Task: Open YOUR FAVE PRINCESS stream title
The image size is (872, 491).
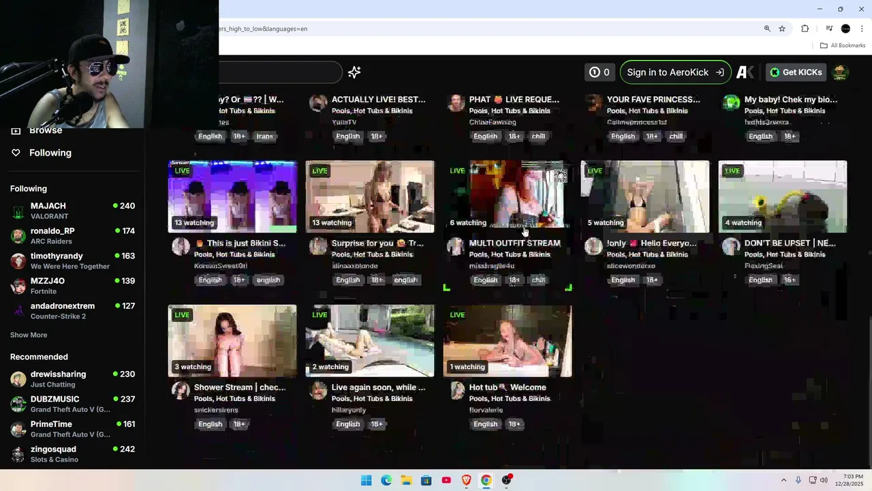Action: pos(653,100)
